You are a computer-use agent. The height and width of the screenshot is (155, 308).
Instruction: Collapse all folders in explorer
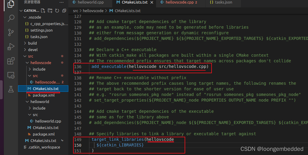click(x=64, y=11)
